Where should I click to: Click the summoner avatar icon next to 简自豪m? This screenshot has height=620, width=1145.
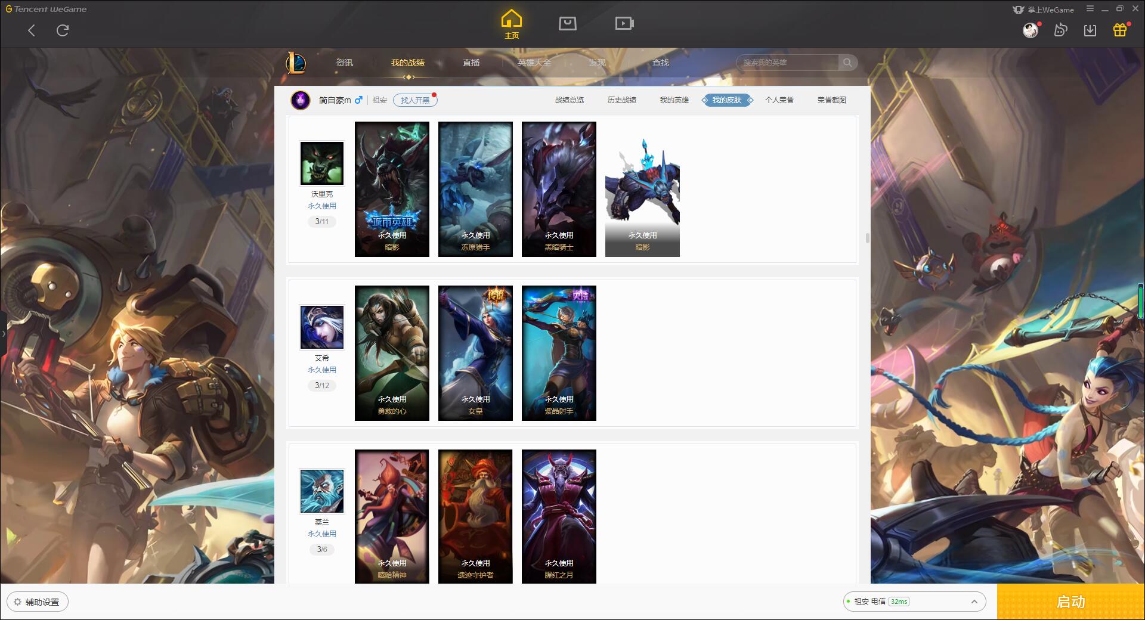click(x=301, y=100)
